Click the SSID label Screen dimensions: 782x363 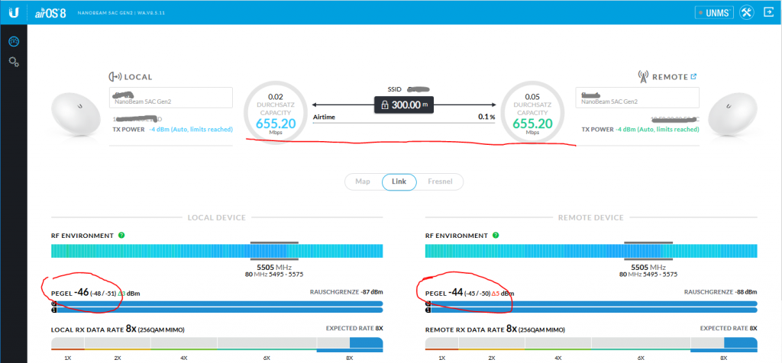[395, 88]
